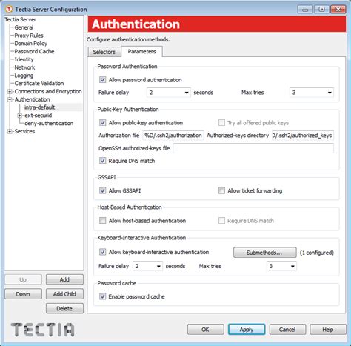Expand the Services tree node
The image size is (351, 346).
point(10,132)
